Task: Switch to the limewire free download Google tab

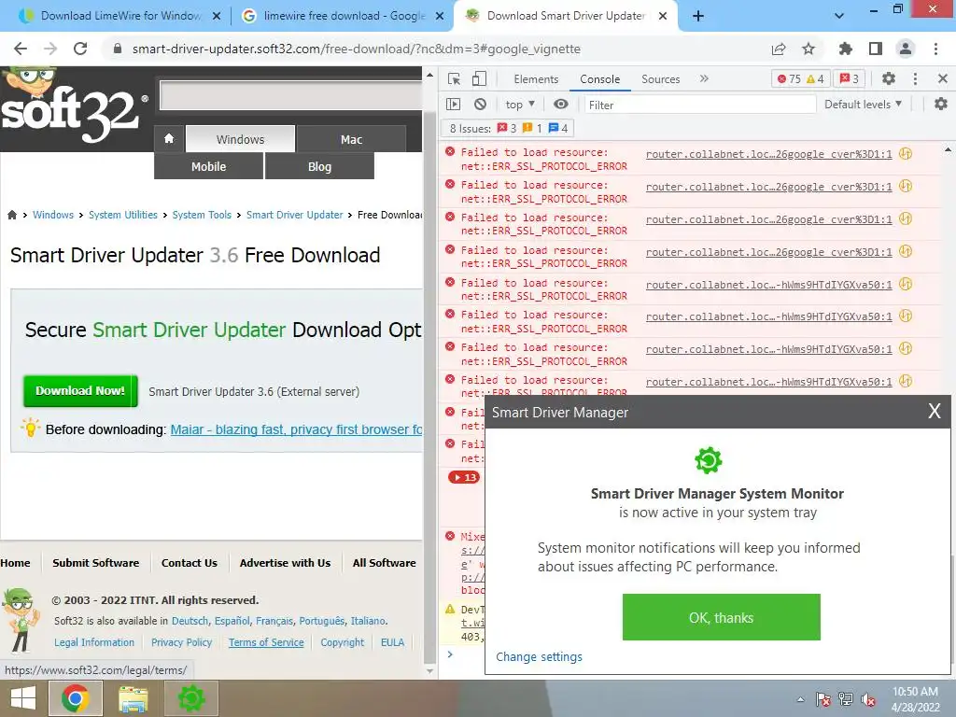Action: coord(344,16)
